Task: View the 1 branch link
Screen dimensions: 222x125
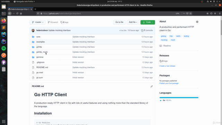Action: [x=53, y=22]
